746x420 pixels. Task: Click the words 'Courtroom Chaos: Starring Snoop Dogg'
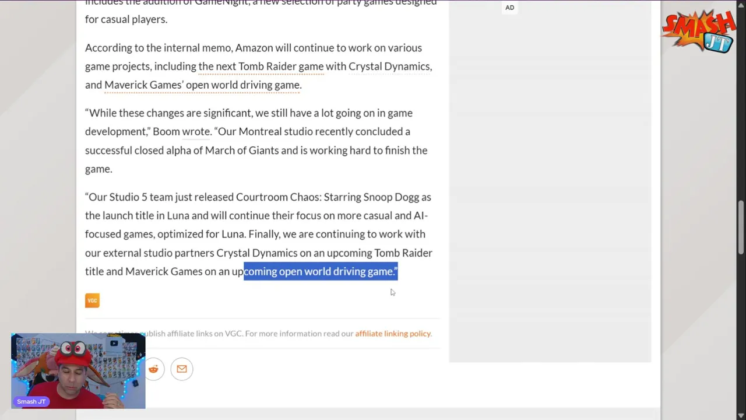coord(327,197)
